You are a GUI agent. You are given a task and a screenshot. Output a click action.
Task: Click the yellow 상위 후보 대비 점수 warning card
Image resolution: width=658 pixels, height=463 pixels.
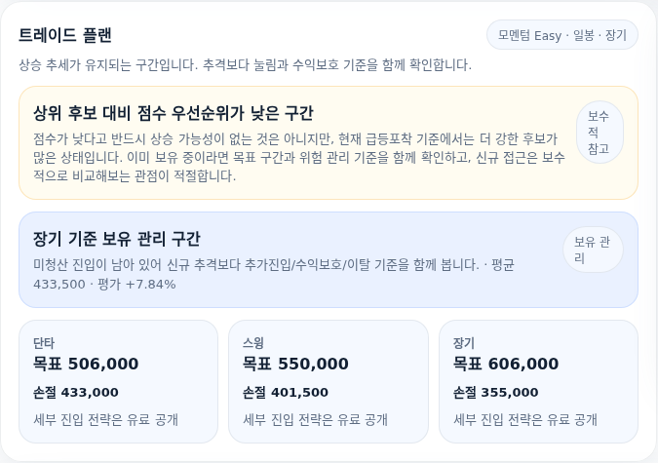(x=329, y=142)
